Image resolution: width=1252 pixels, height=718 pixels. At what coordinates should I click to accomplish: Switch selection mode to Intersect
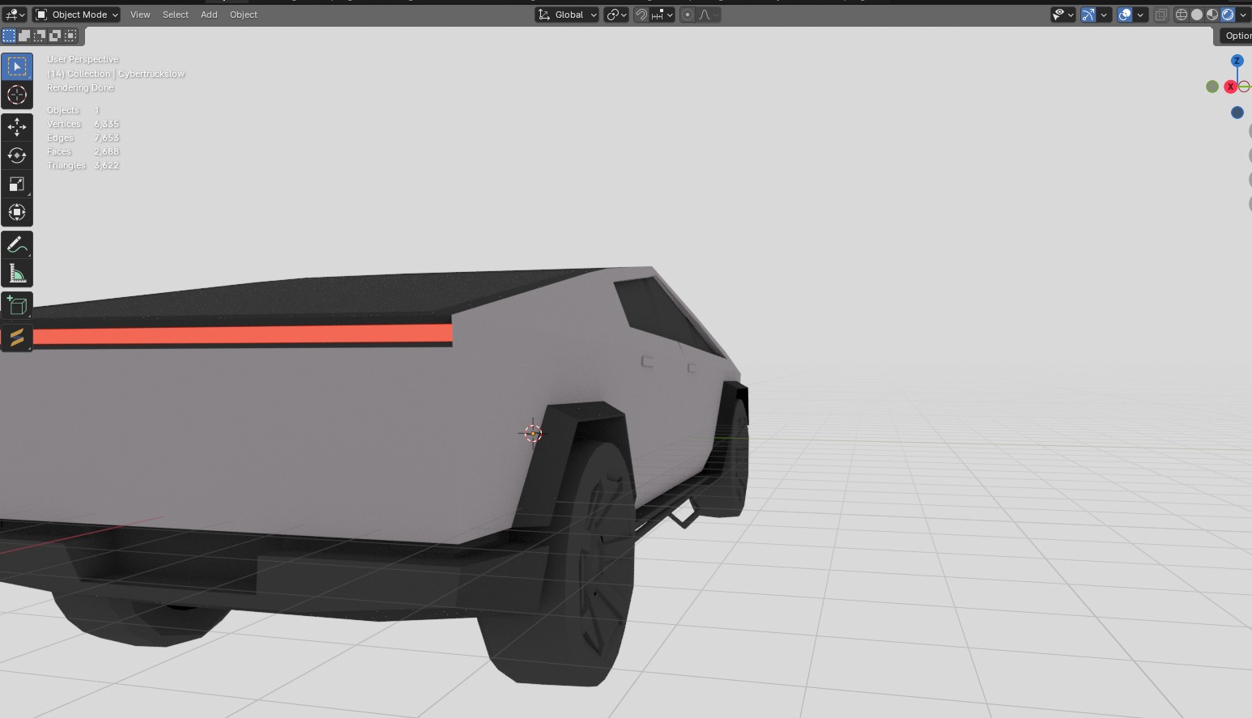(71, 36)
